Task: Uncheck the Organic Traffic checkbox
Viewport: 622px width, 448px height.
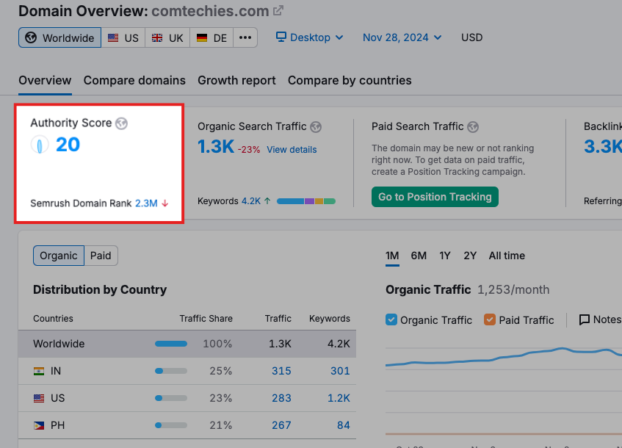Action: 391,319
